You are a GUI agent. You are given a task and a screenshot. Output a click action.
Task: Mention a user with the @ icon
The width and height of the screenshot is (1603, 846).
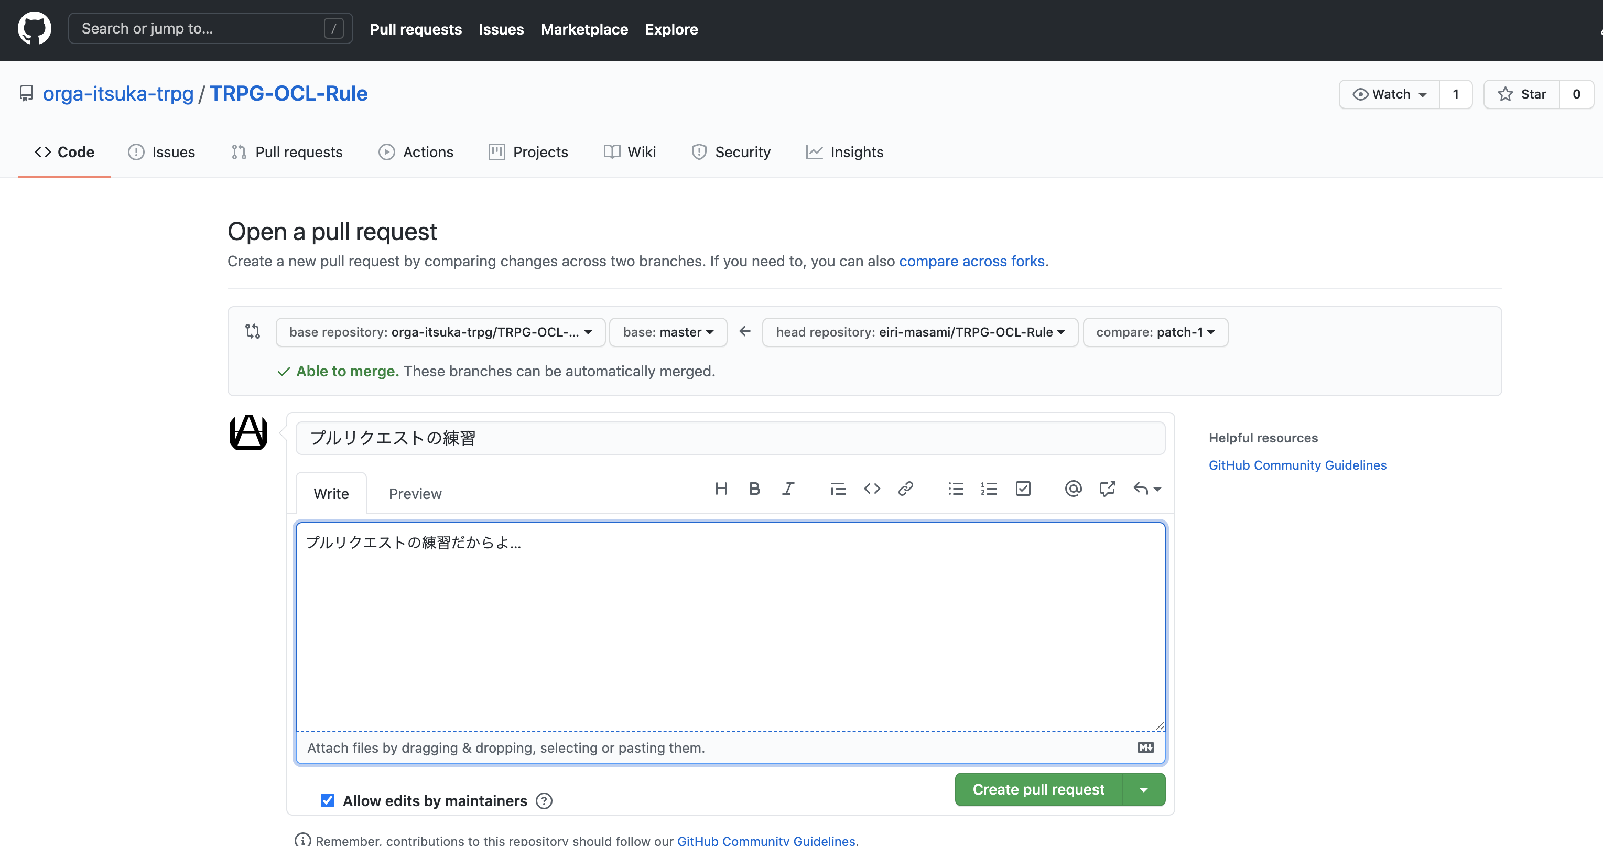pyautogui.click(x=1073, y=489)
